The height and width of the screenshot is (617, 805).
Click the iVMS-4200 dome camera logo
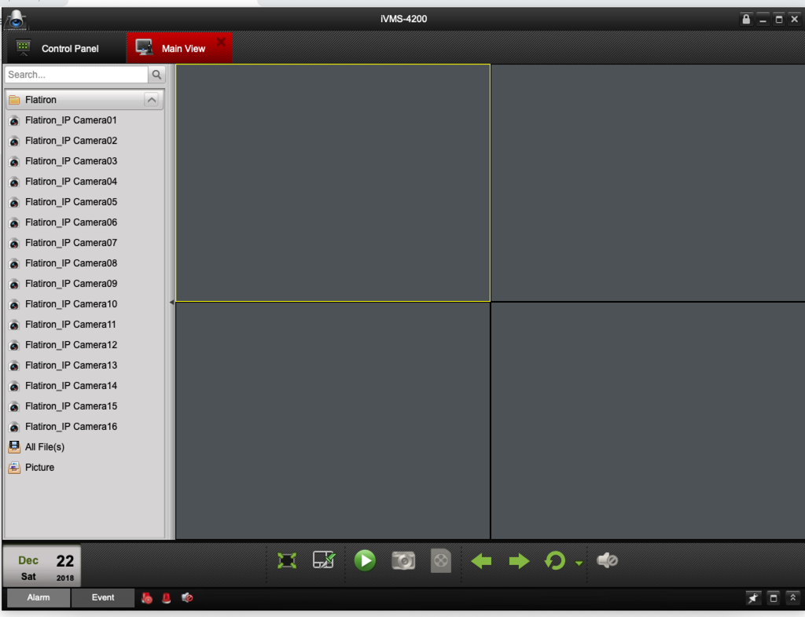[x=16, y=20]
